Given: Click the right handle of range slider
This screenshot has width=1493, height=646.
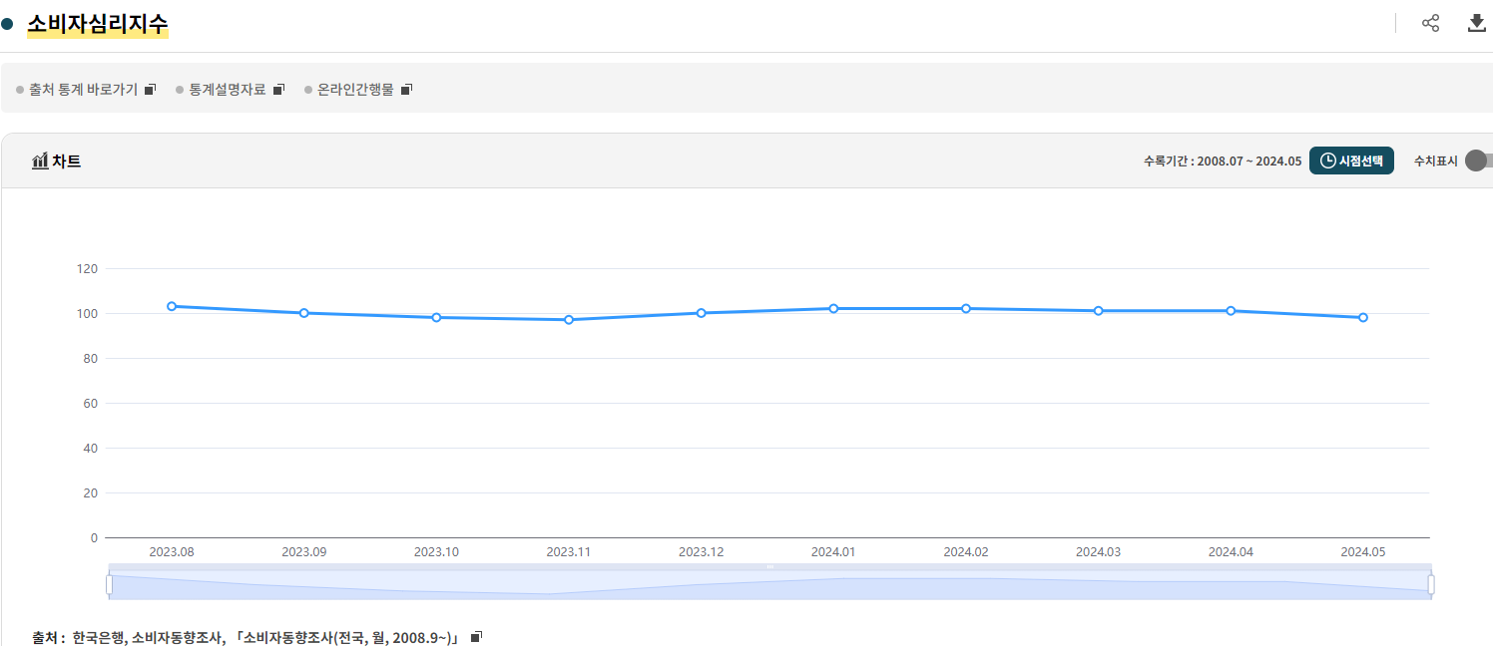Looking at the screenshot, I should click(1431, 584).
